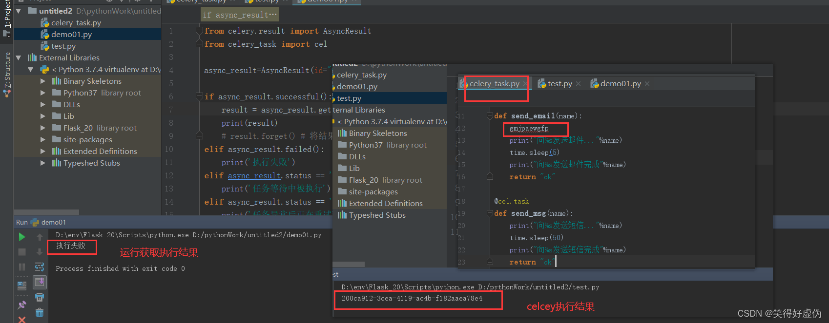Click the grey Stop process square icon
829x323 pixels.
[22, 252]
